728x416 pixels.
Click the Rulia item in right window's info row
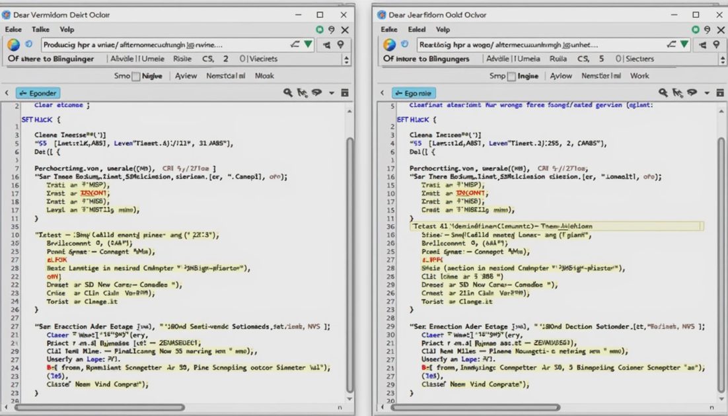point(558,59)
